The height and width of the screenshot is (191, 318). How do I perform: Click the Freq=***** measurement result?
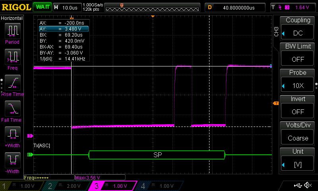[x=49, y=177]
